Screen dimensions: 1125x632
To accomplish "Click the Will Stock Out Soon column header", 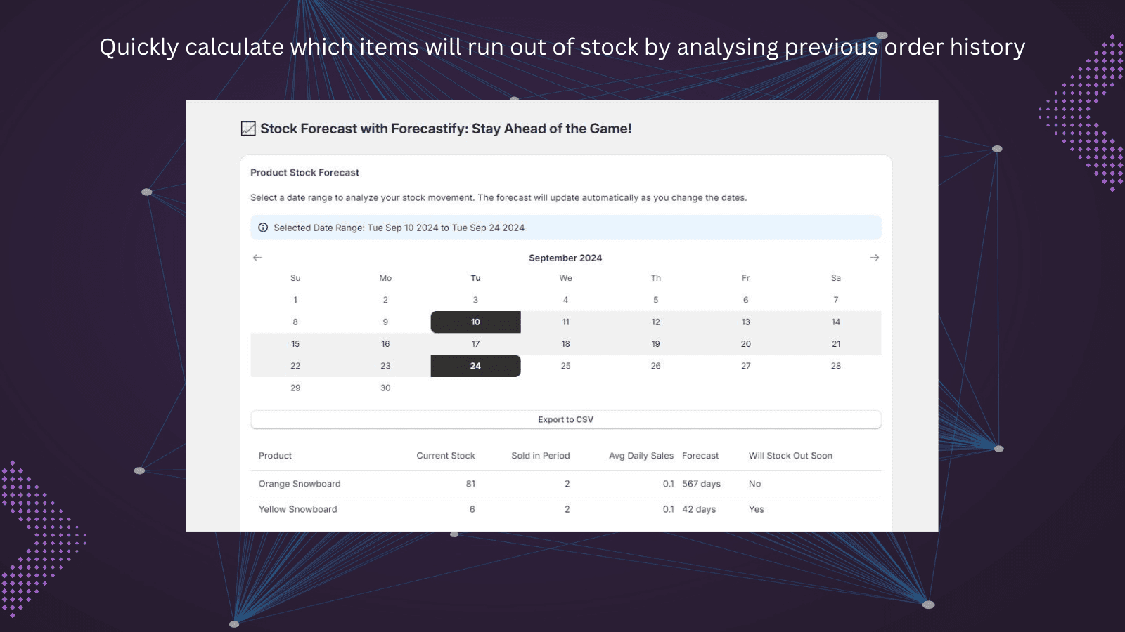I will click(x=790, y=455).
